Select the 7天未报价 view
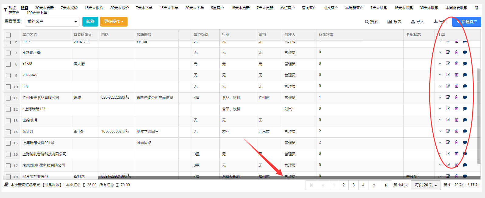The height and width of the screenshot is (198, 485). [x=69, y=8]
